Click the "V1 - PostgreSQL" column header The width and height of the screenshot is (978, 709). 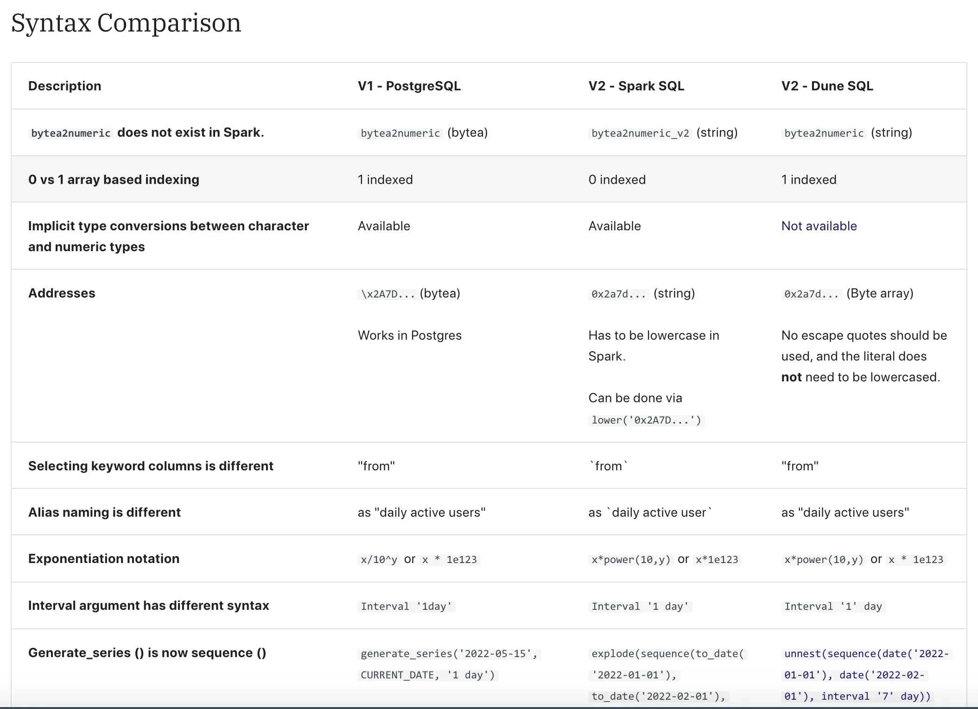(x=409, y=86)
